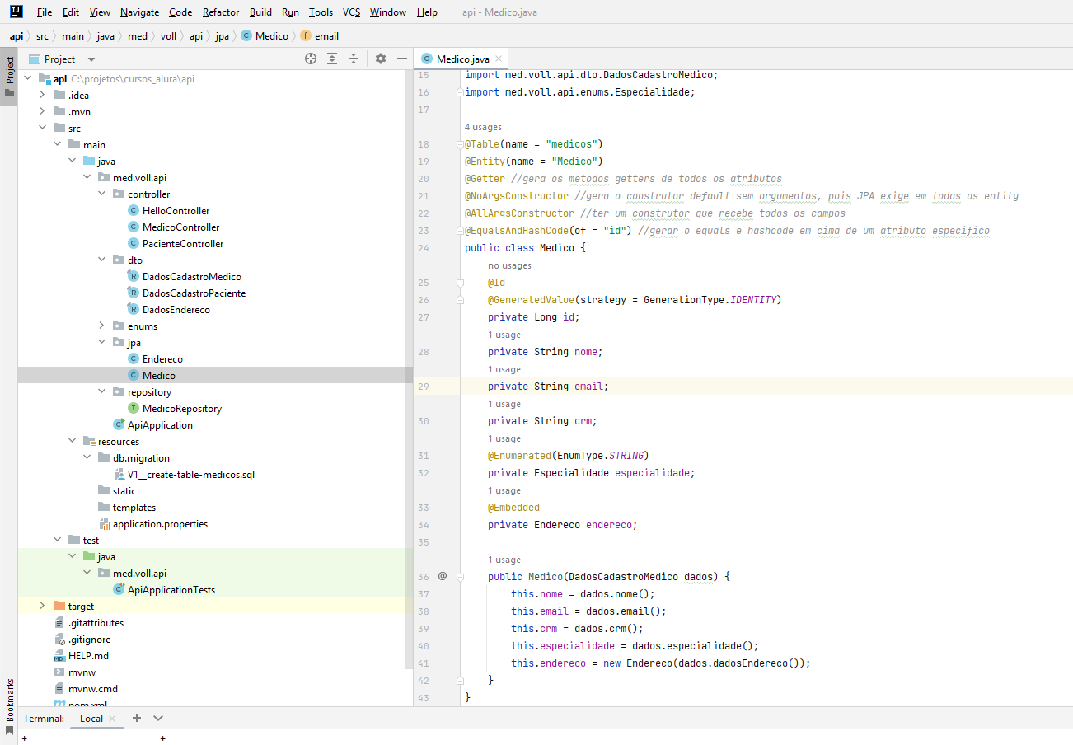Fold the import block at line 16
Screen dimensions: 1073x745
[460, 92]
